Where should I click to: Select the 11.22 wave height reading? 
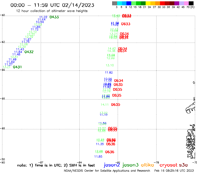43,17
